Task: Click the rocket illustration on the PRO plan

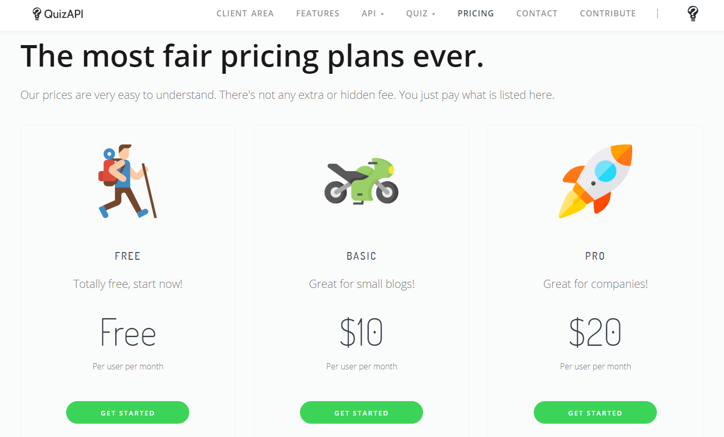Action: point(595,180)
